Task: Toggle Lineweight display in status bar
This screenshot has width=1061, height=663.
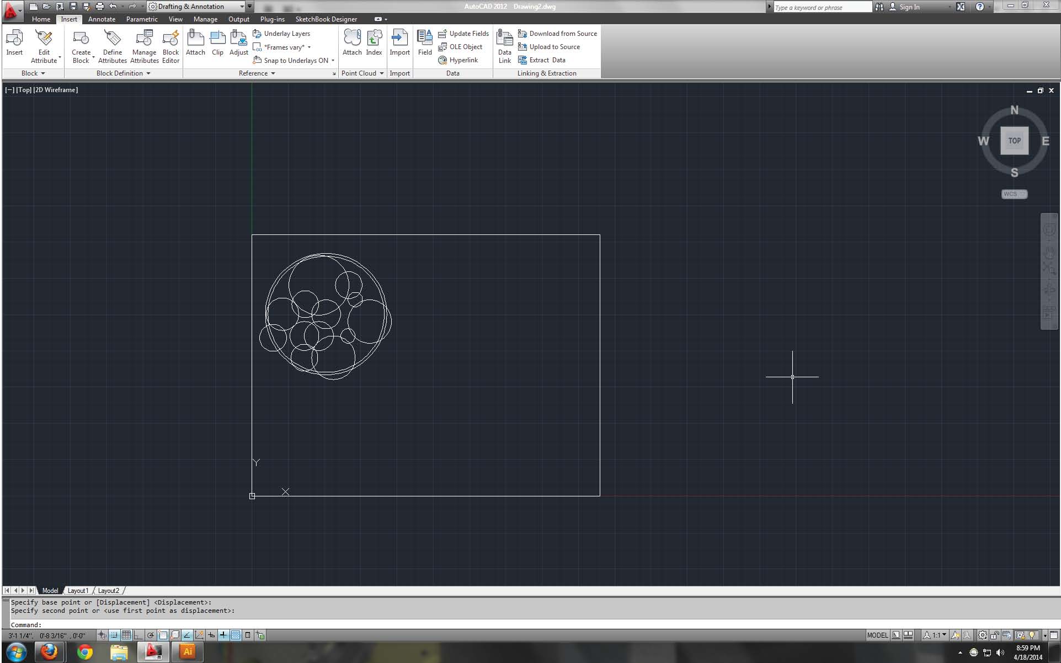Action: [x=223, y=635]
